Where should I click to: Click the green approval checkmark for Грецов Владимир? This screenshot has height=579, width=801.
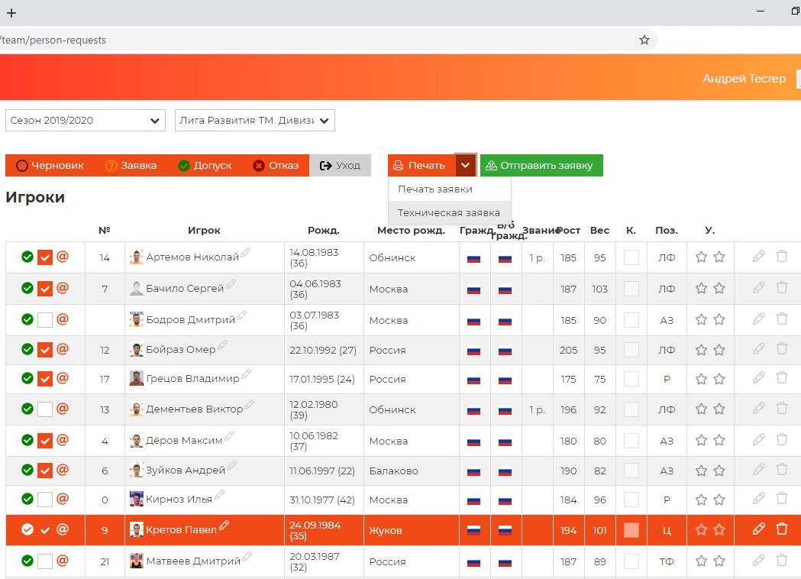point(27,379)
